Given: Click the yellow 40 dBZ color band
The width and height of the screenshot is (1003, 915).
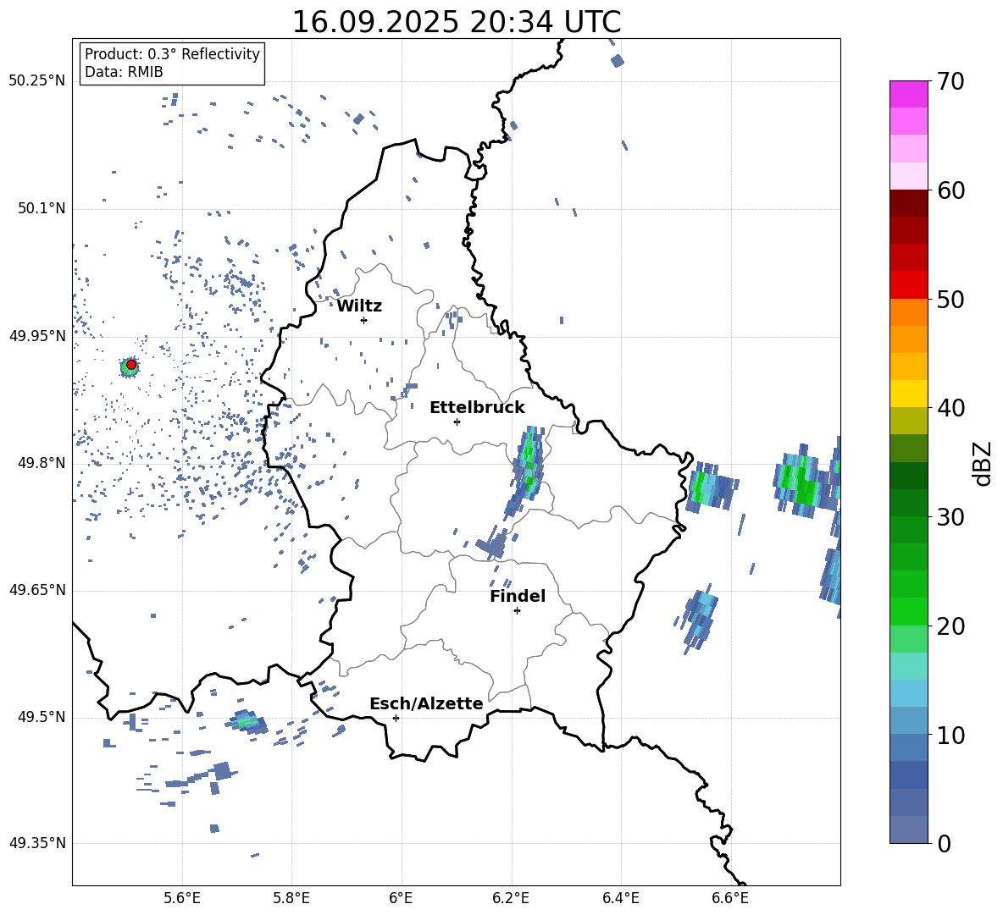Looking at the screenshot, I should [x=908, y=394].
